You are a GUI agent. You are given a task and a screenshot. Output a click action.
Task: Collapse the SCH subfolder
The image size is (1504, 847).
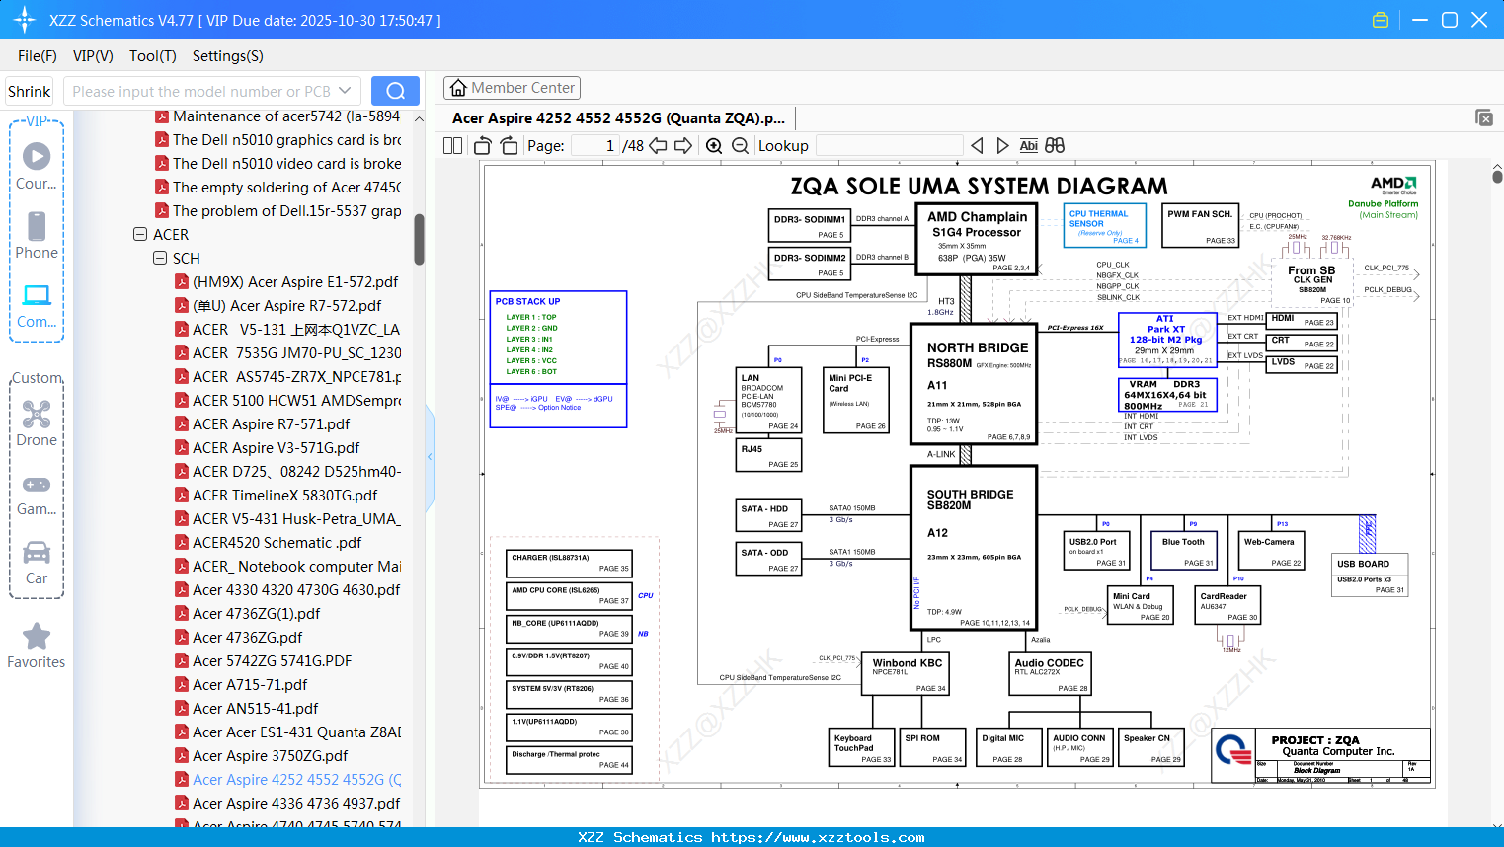(x=160, y=259)
